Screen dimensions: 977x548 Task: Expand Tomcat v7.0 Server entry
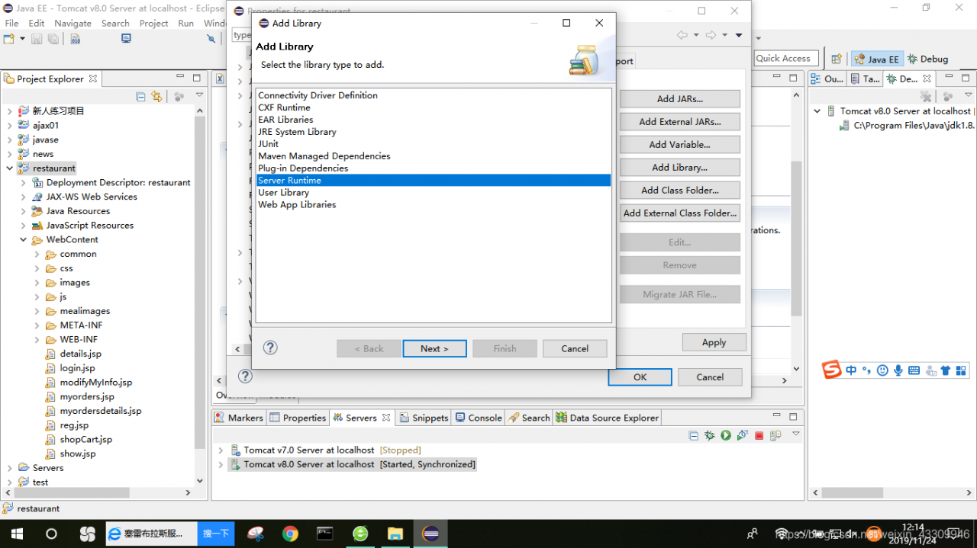[x=221, y=450]
